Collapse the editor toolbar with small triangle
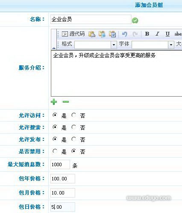The image size is (182, 213). pyautogui.click(x=54, y=48)
